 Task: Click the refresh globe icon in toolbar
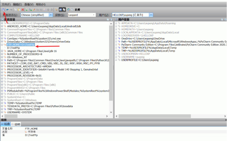click(69, 10)
